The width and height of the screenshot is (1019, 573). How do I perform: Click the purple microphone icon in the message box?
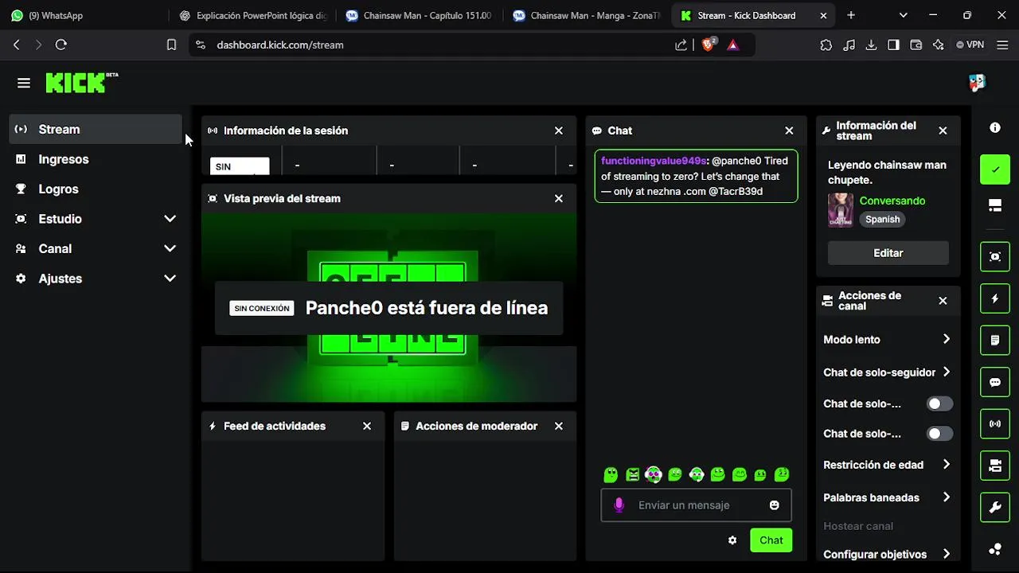tap(619, 505)
